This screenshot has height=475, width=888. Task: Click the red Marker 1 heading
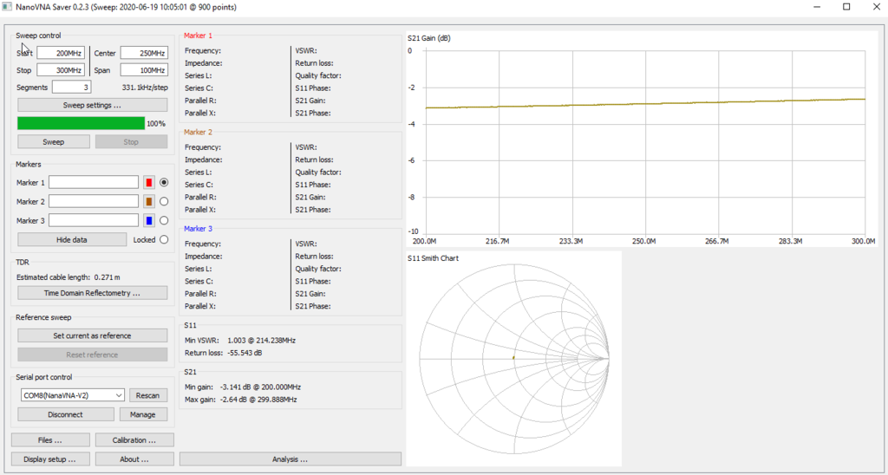(x=199, y=36)
